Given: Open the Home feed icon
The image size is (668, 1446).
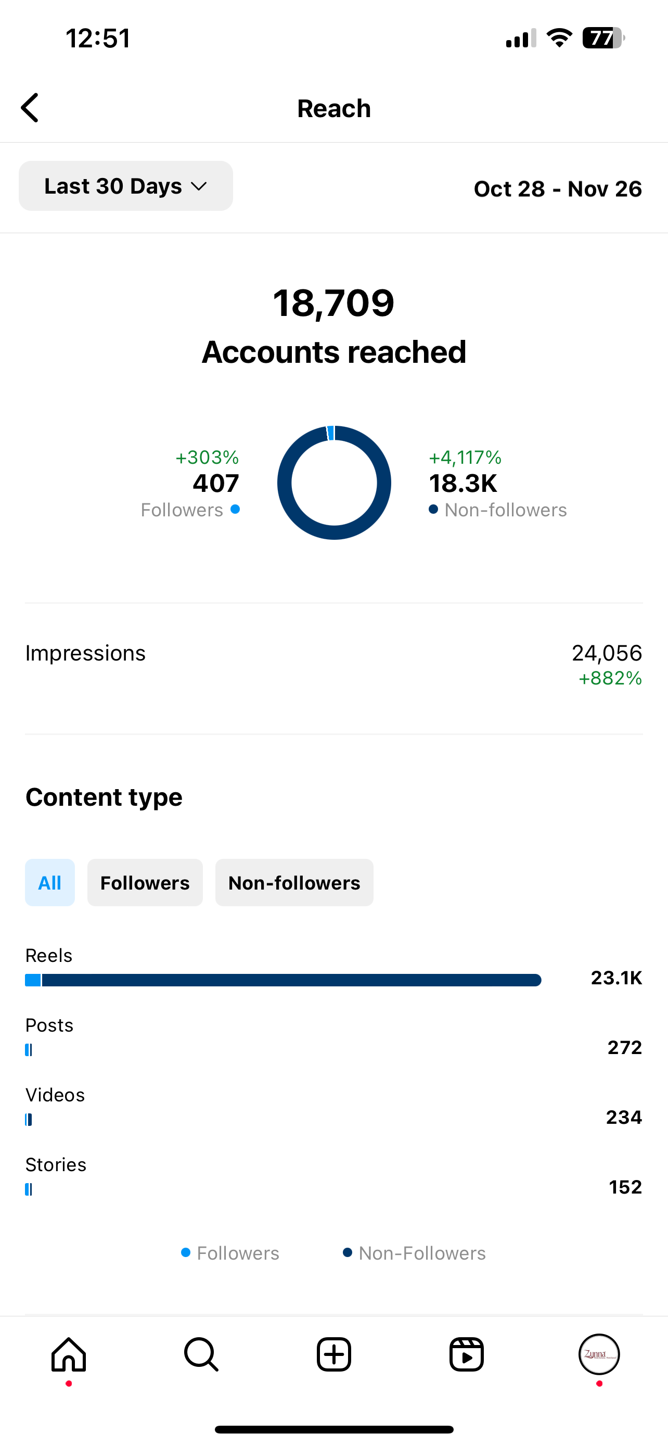Looking at the screenshot, I should point(69,1354).
